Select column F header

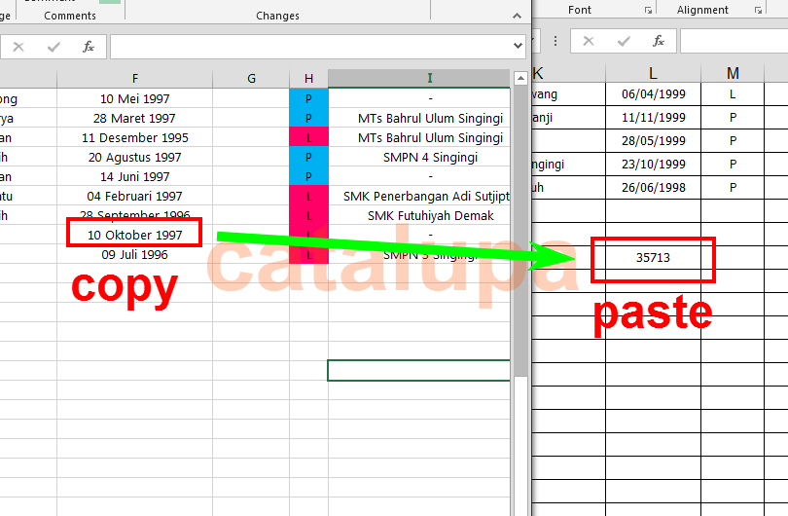tap(134, 79)
